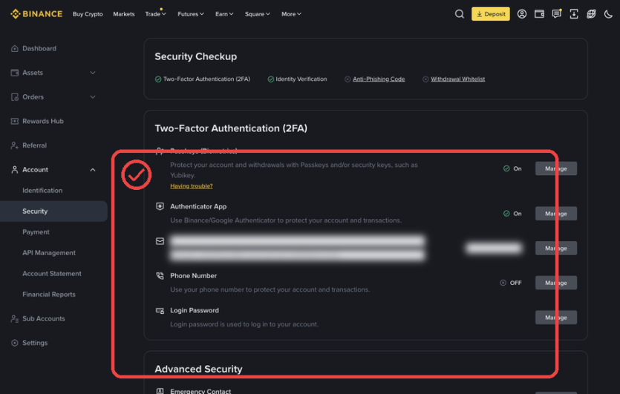
Task: Toggle dark mode moon icon
Action: click(608, 14)
